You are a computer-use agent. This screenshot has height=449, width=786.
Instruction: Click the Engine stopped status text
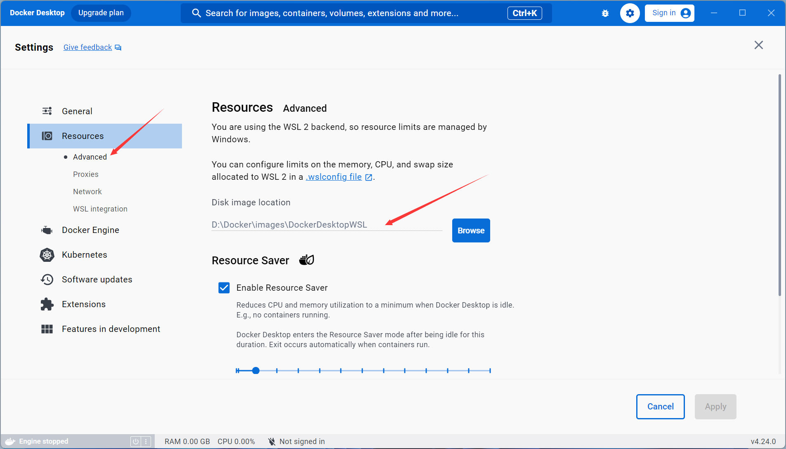tap(43, 441)
